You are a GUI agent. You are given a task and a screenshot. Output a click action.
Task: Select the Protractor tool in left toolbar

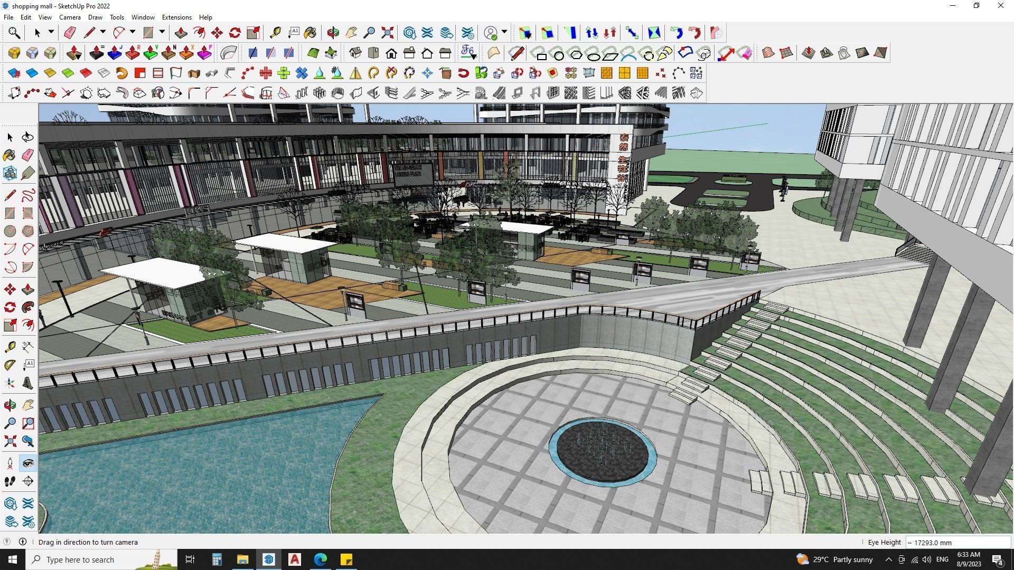click(x=10, y=365)
